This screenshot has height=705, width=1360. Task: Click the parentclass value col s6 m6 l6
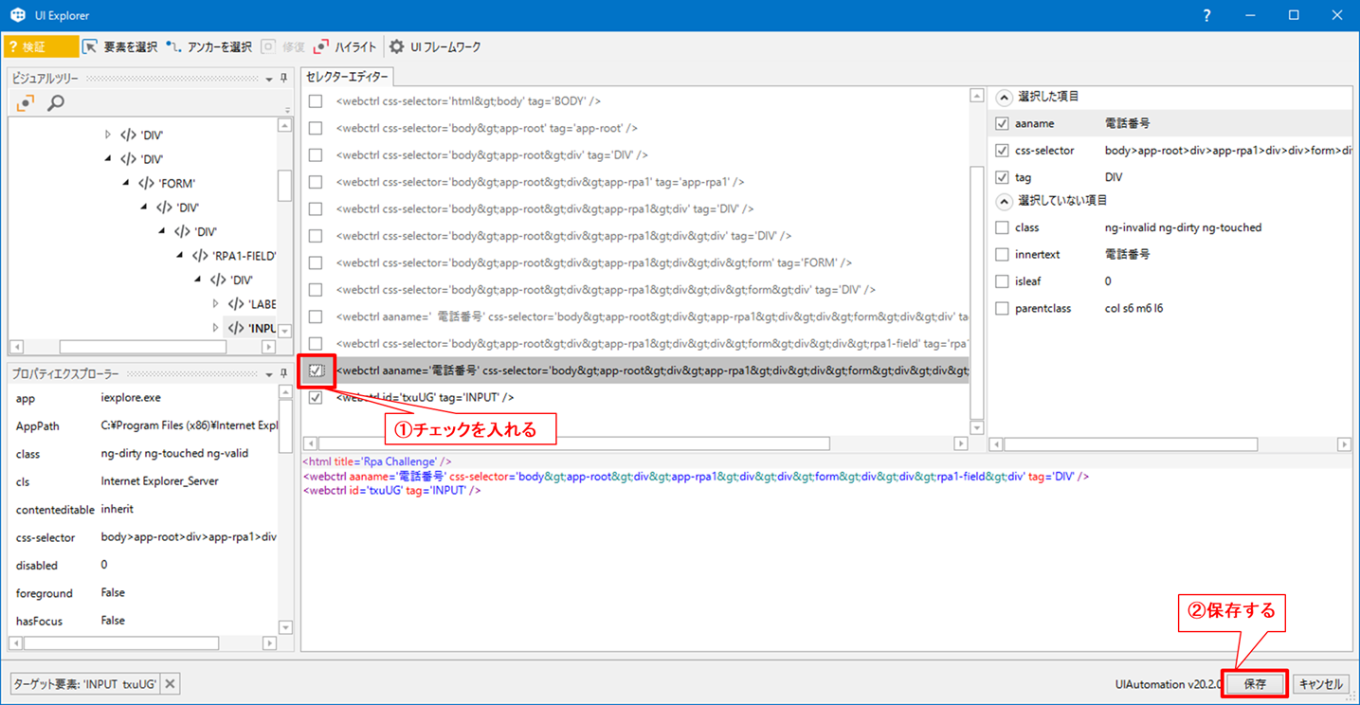pyautogui.click(x=1133, y=308)
